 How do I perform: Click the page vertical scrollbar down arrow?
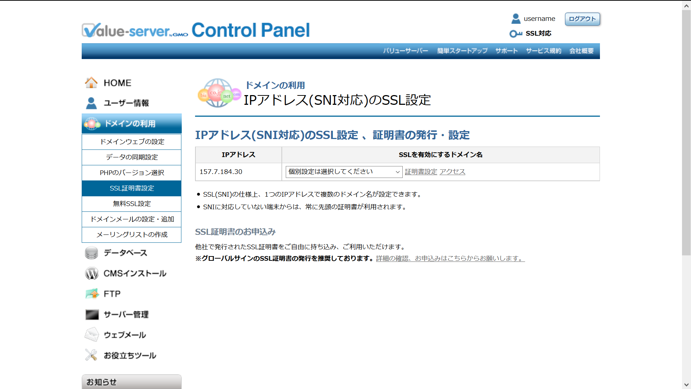686,385
